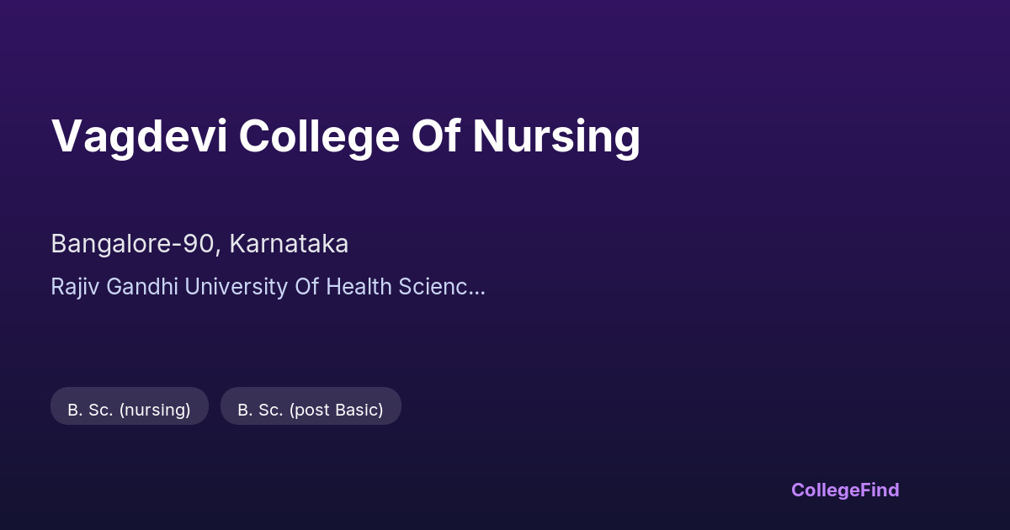Click "(post Basic)" inside the second course pill
Image resolution: width=1010 pixels, height=530 pixels.
pos(336,410)
